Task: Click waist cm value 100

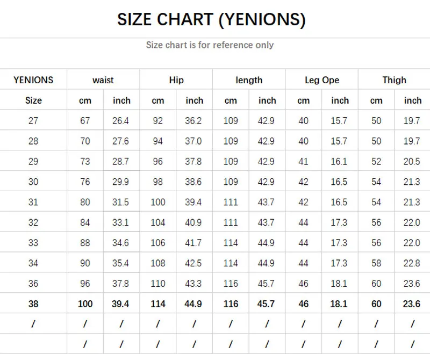Action: 85,304
